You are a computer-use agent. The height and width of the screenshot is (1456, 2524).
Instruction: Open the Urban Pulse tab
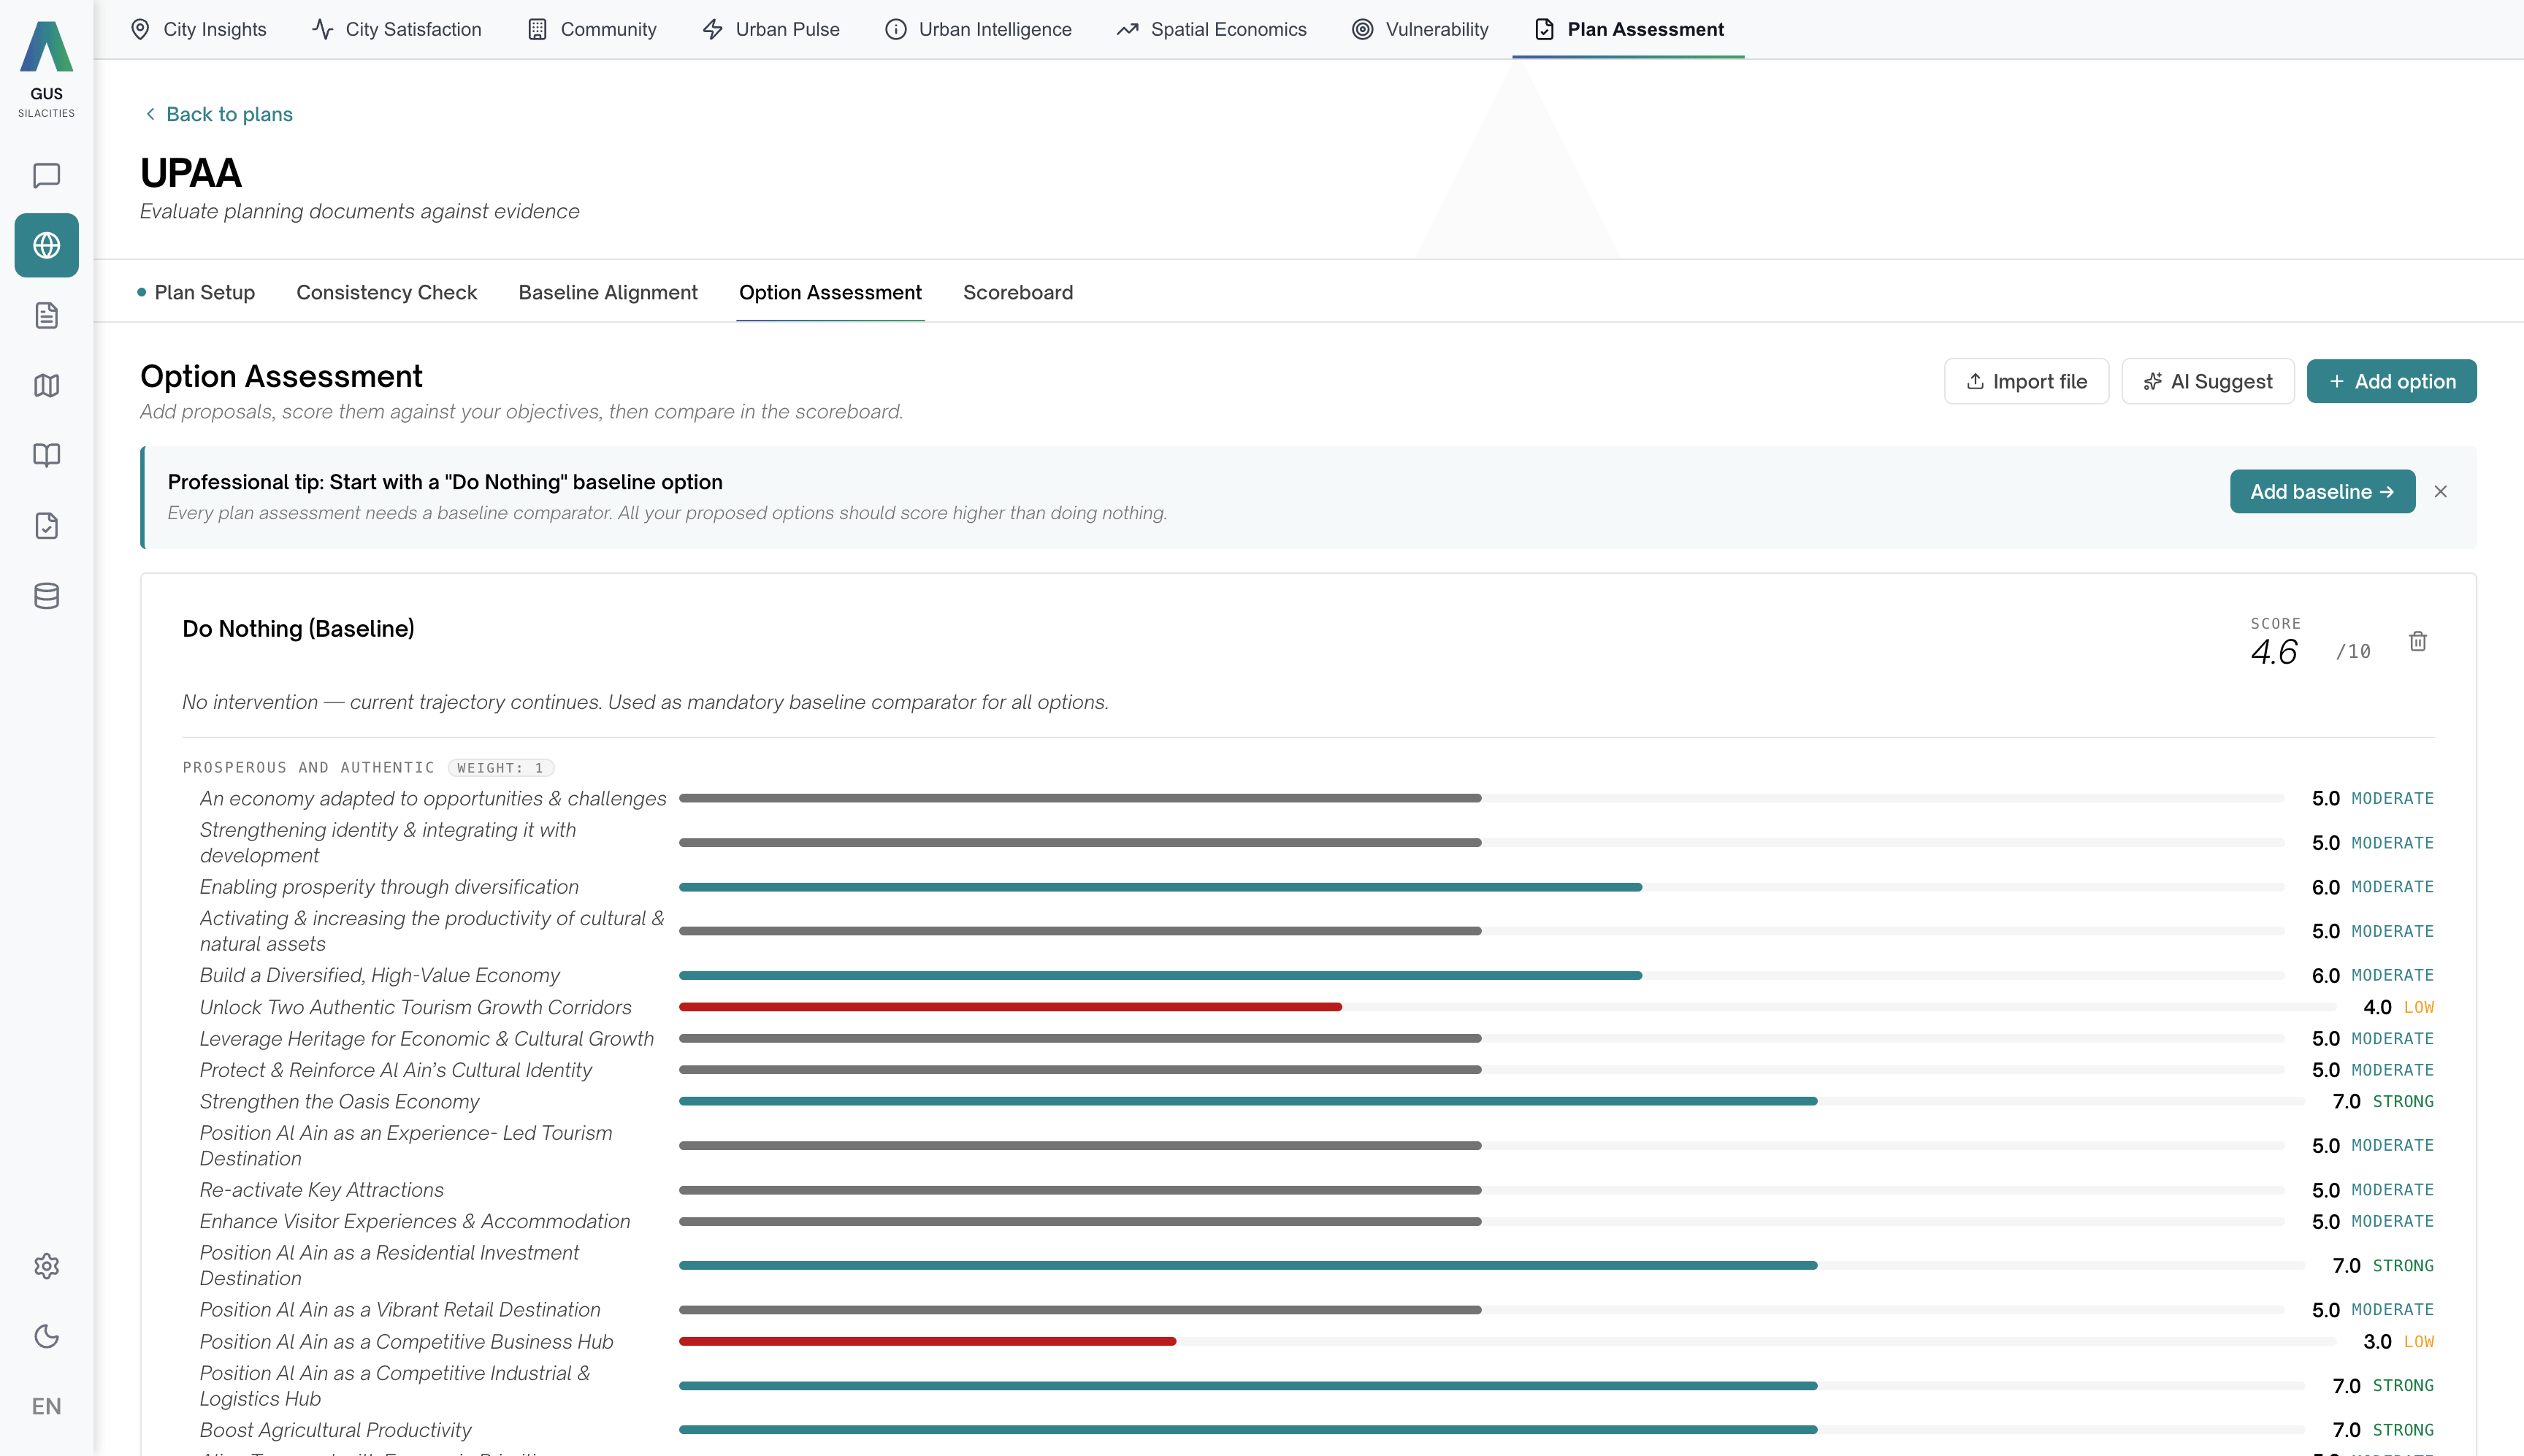tap(771, 29)
